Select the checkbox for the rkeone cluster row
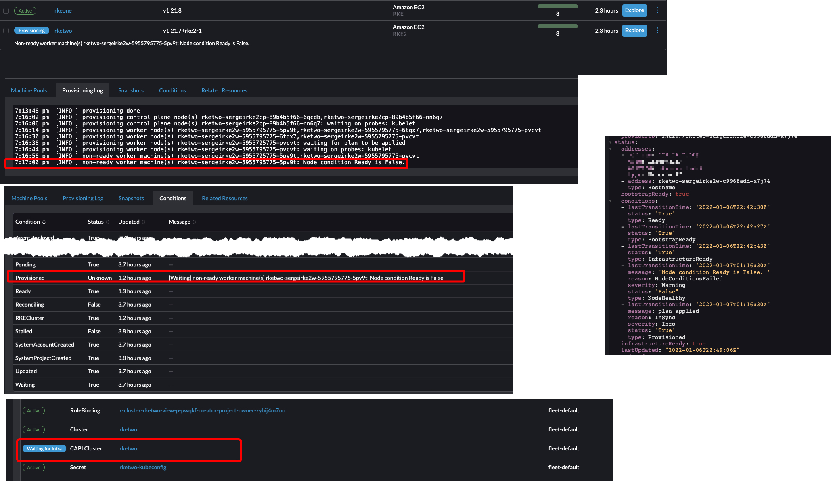The width and height of the screenshot is (831, 481). [x=6, y=10]
